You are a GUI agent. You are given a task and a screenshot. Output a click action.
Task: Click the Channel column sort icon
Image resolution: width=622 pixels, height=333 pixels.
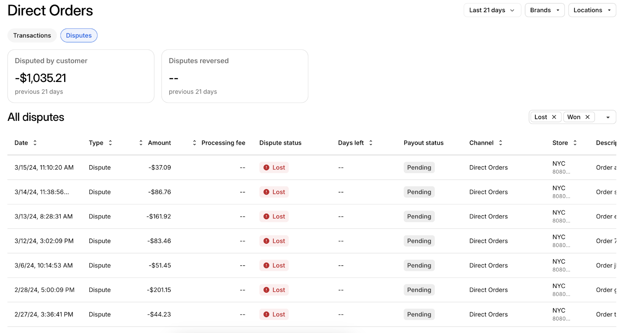click(x=501, y=143)
